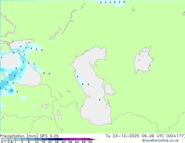
Task: Select the light cyan swatch between 1 and 2
Action: (19, 139)
